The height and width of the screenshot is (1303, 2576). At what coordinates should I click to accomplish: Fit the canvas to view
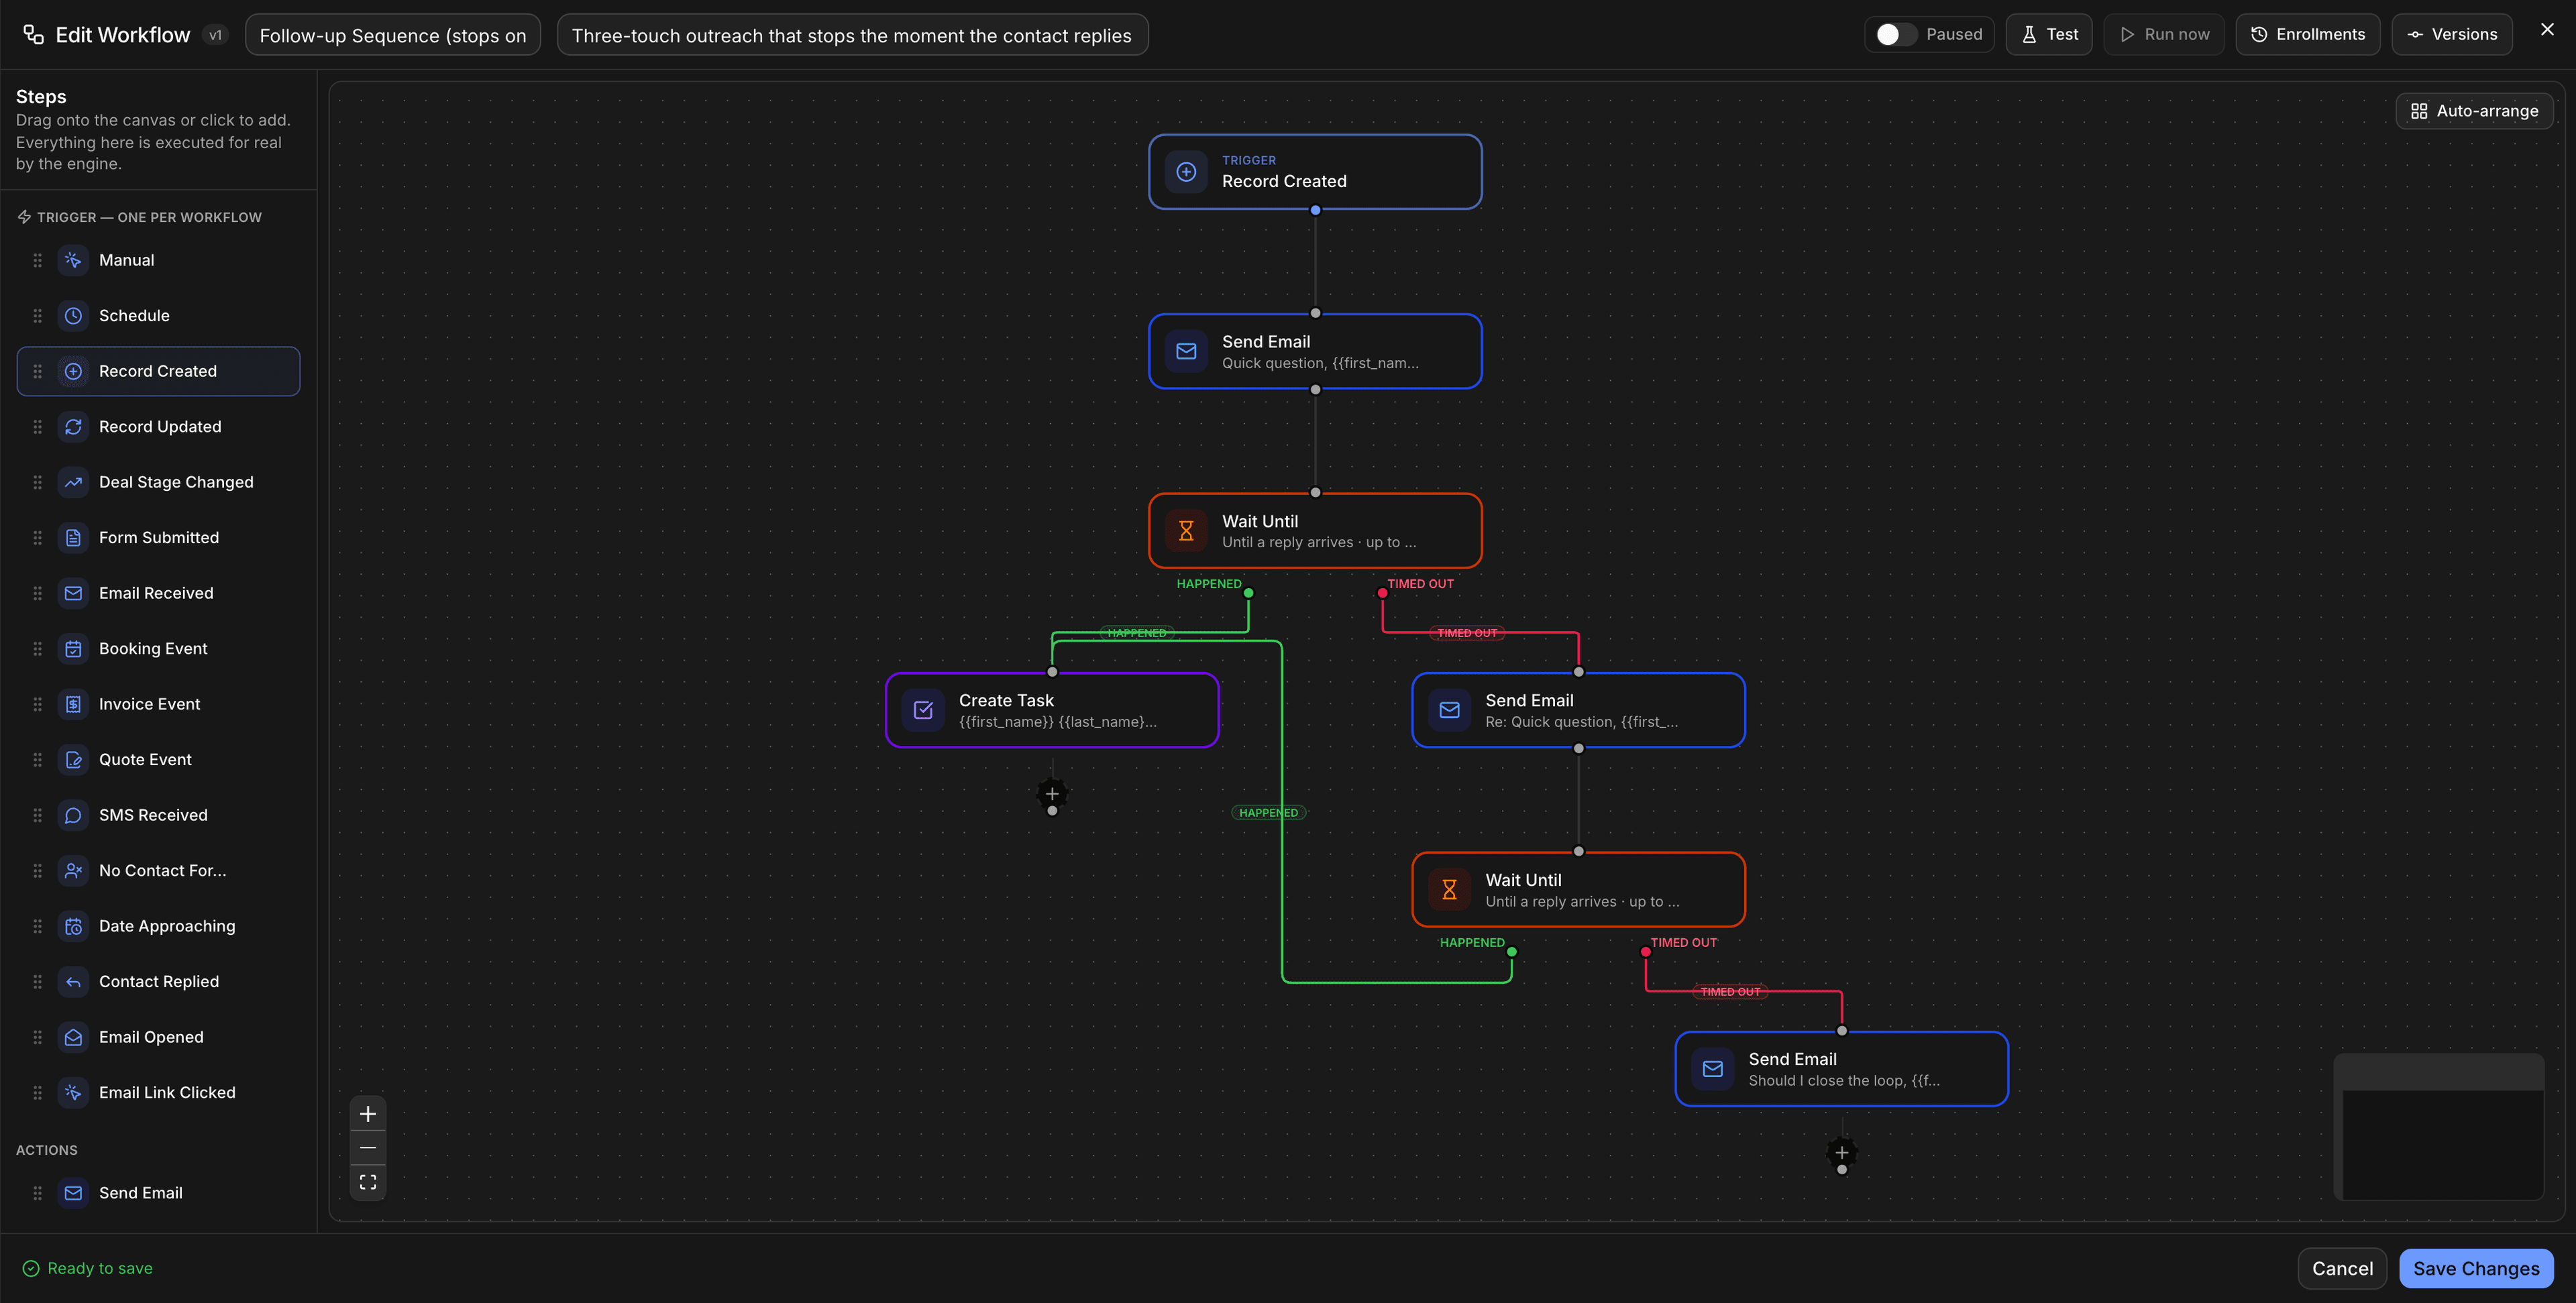click(x=368, y=1182)
